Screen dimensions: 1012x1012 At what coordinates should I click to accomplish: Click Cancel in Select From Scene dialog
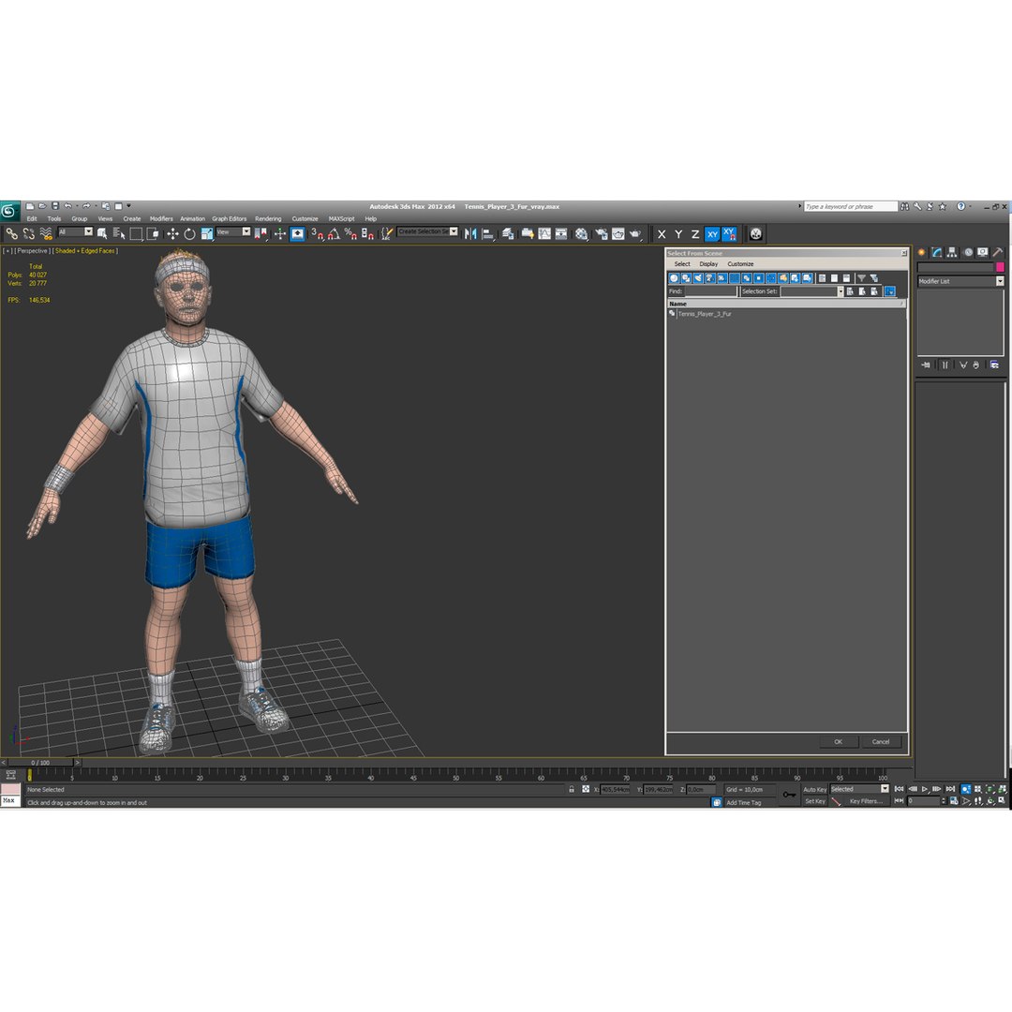[x=881, y=741]
